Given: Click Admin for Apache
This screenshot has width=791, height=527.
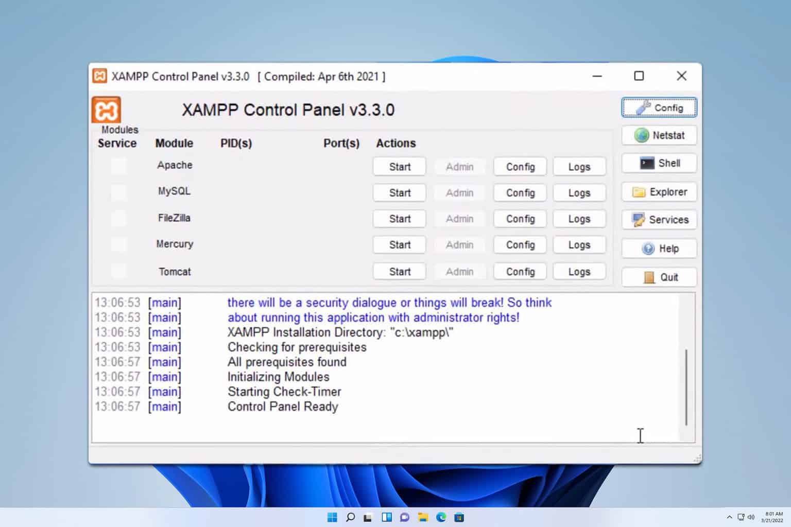Looking at the screenshot, I should click(x=459, y=167).
